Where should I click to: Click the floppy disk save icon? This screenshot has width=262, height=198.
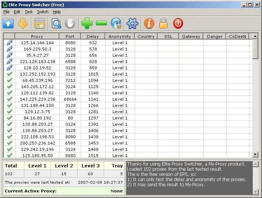tap(40, 24)
